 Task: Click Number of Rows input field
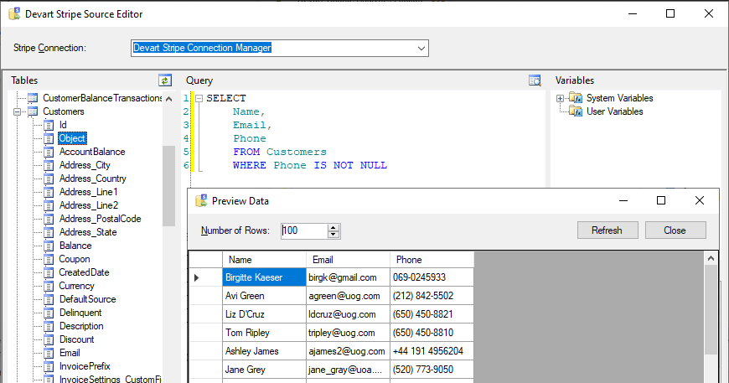pos(304,230)
